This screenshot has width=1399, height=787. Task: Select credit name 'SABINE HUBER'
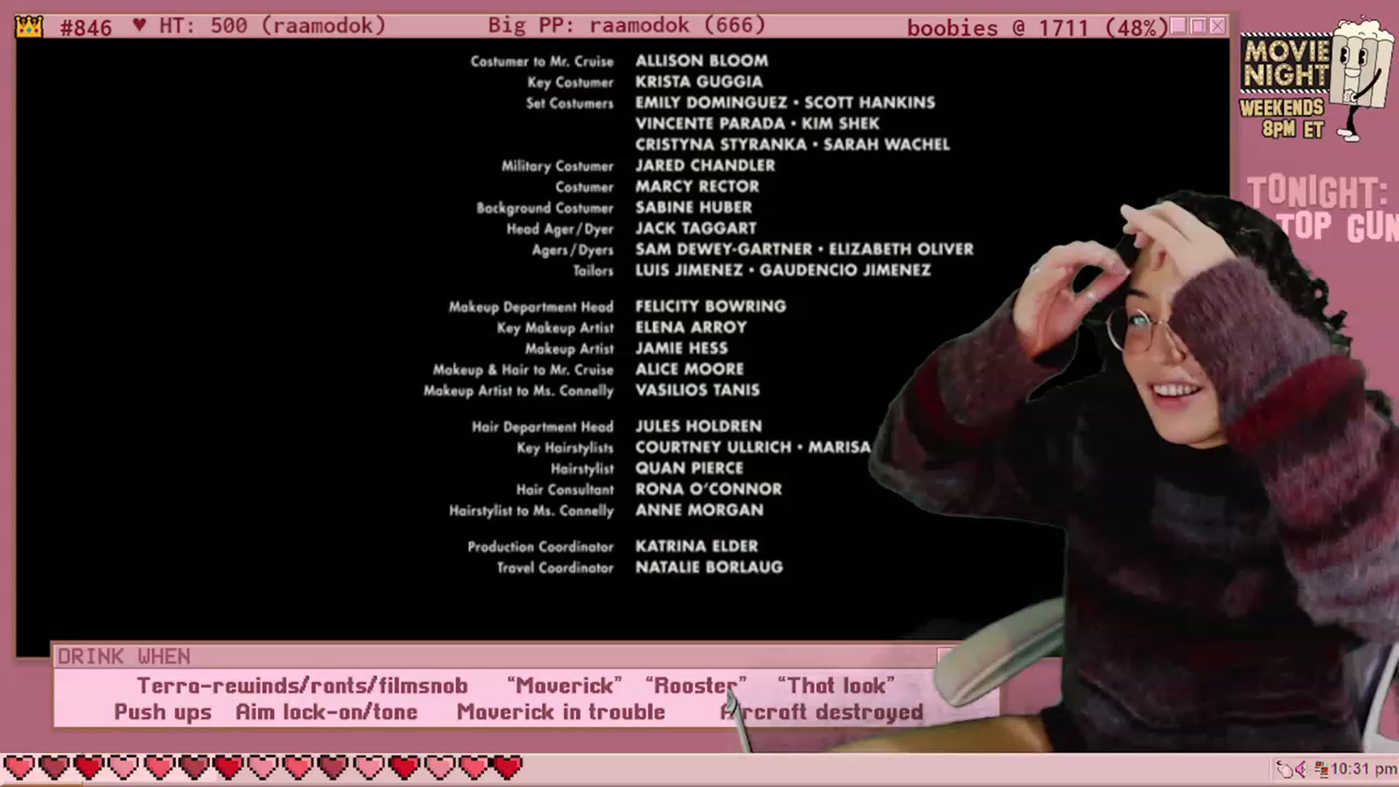693,208
